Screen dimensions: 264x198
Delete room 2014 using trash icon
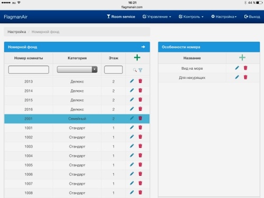[140, 90]
